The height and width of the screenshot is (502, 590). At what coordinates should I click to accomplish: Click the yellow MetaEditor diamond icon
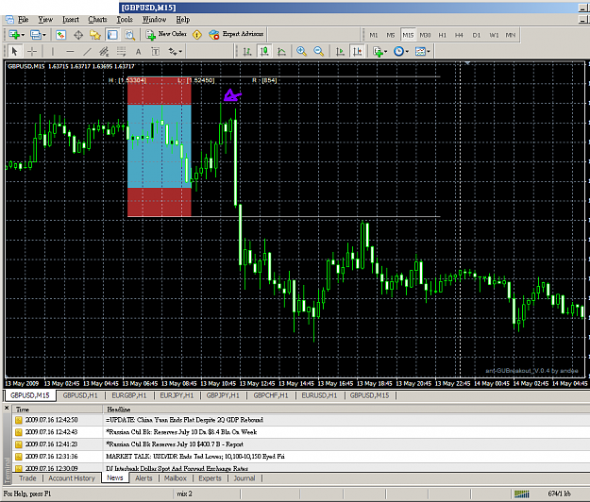[x=197, y=35]
